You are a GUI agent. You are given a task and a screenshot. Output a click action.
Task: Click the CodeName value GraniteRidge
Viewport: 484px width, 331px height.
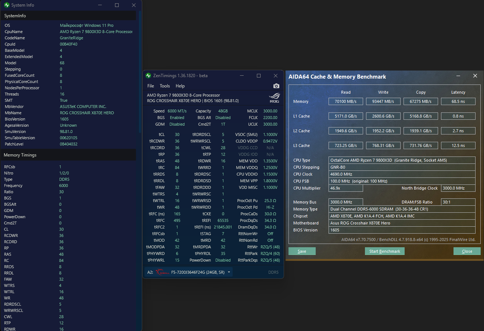tap(72, 38)
